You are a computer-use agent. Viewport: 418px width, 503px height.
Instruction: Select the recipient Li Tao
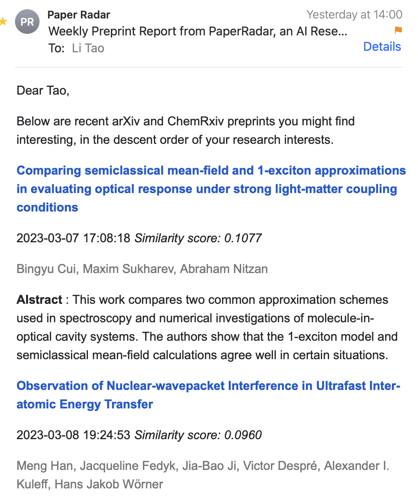pyautogui.click(x=88, y=48)
